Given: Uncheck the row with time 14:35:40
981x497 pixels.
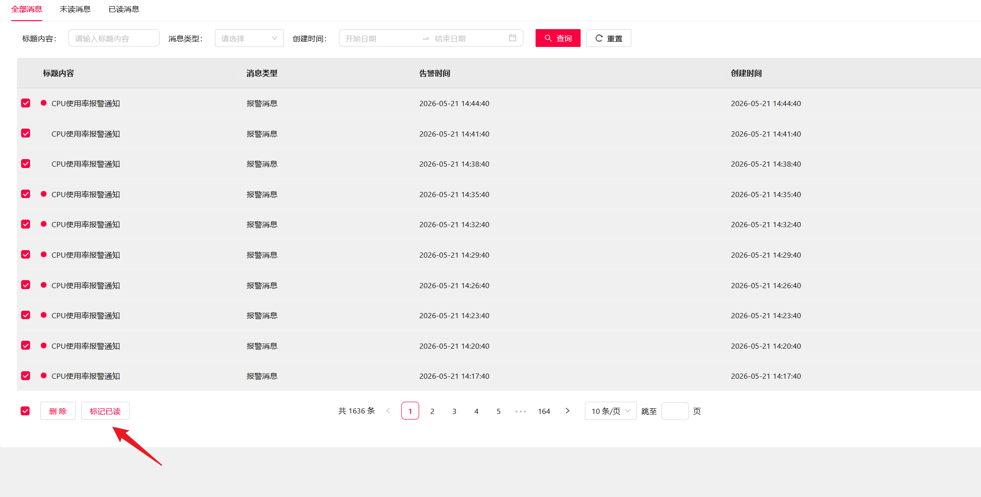Looking at the screenshot, I should [x=26, y=194].
